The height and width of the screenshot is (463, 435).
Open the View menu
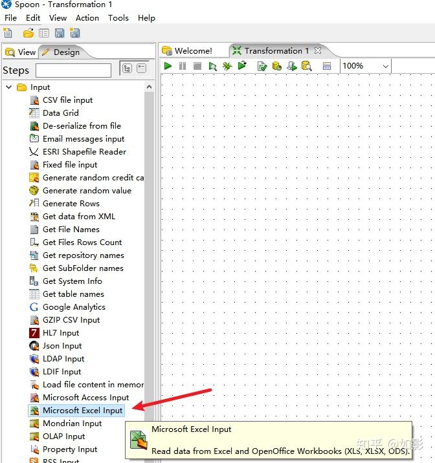(x=58, y=18)
